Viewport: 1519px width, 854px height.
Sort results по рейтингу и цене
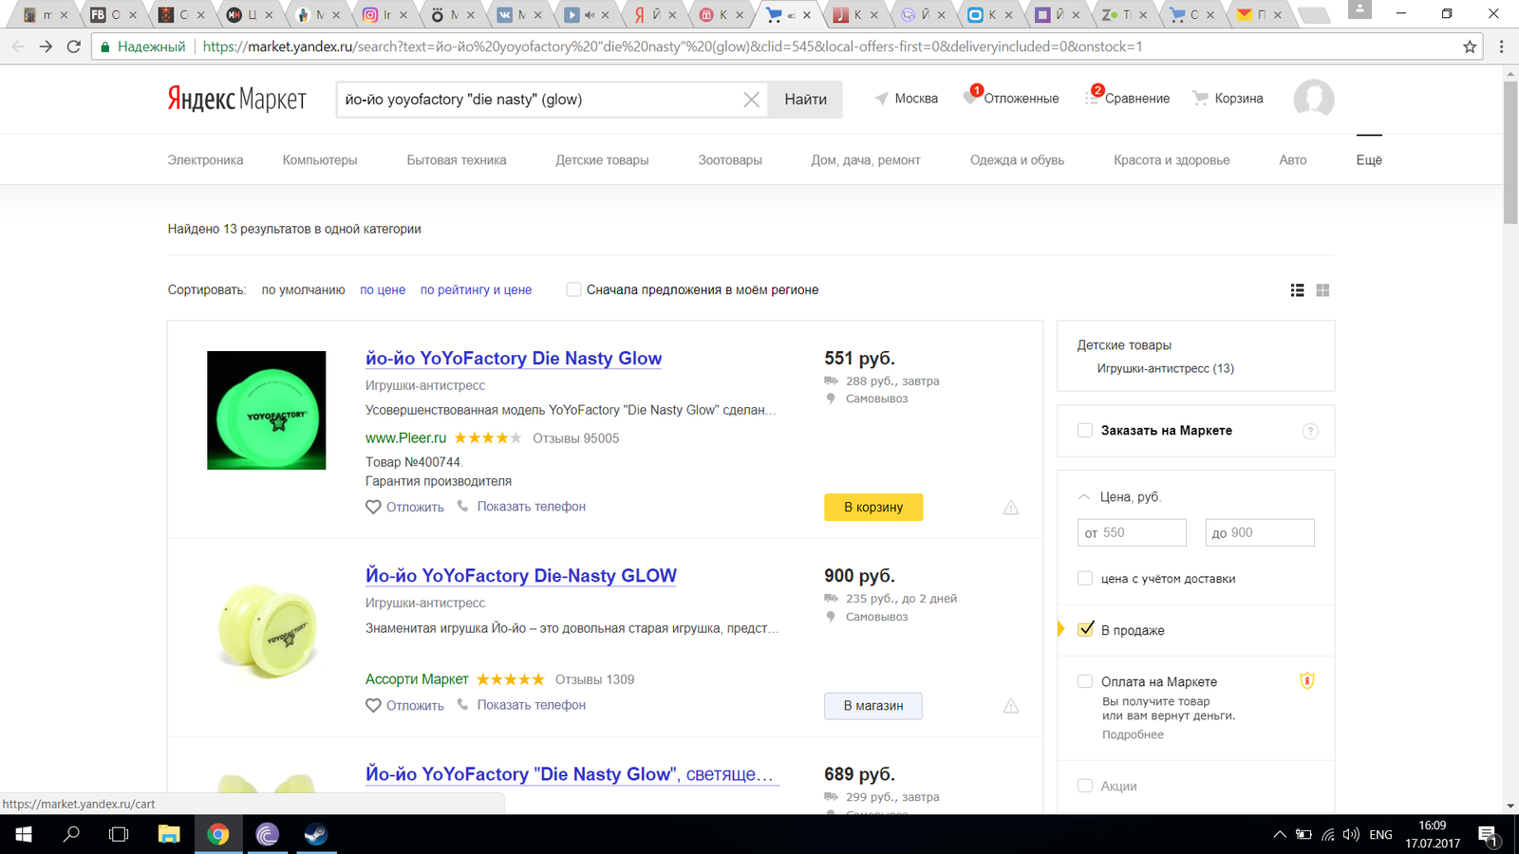pos(476,290)
